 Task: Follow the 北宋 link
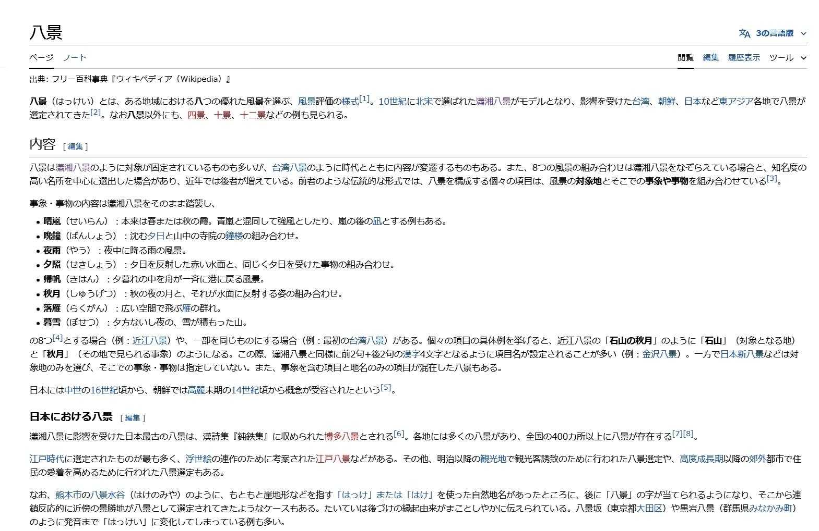424,102
